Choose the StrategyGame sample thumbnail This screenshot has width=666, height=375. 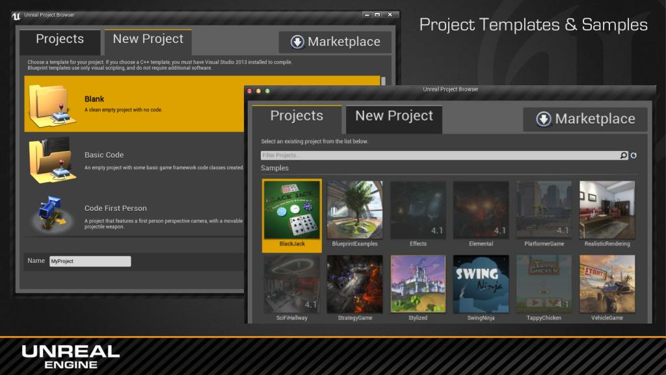[354, 284]
